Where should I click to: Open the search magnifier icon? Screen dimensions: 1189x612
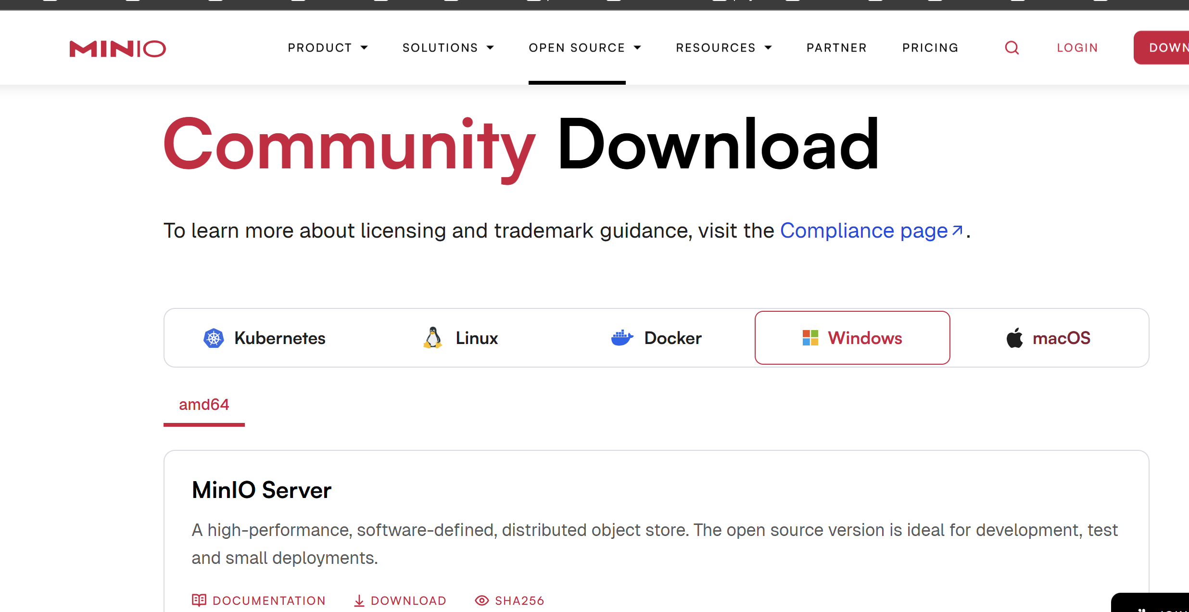click(1012, 48)
